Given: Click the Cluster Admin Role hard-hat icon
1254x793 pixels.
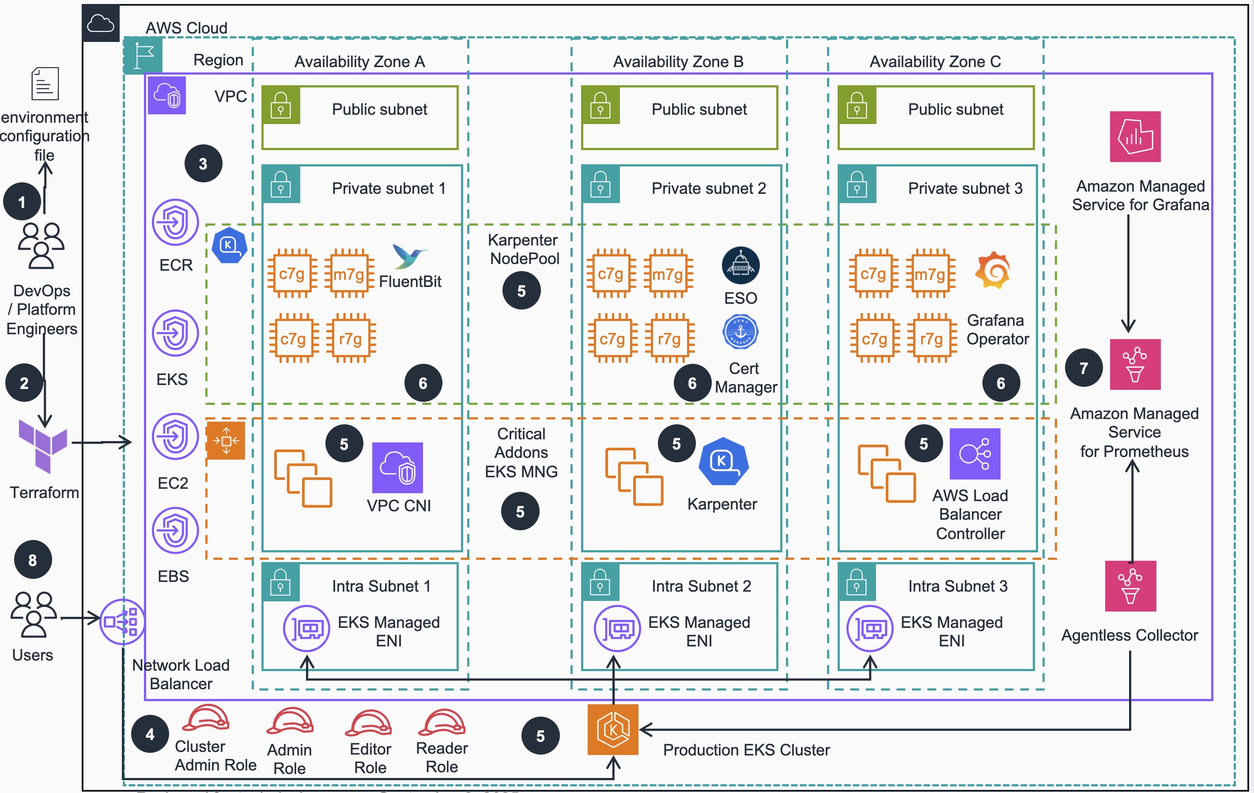Looking at the screenshot, I should (205, 718).
